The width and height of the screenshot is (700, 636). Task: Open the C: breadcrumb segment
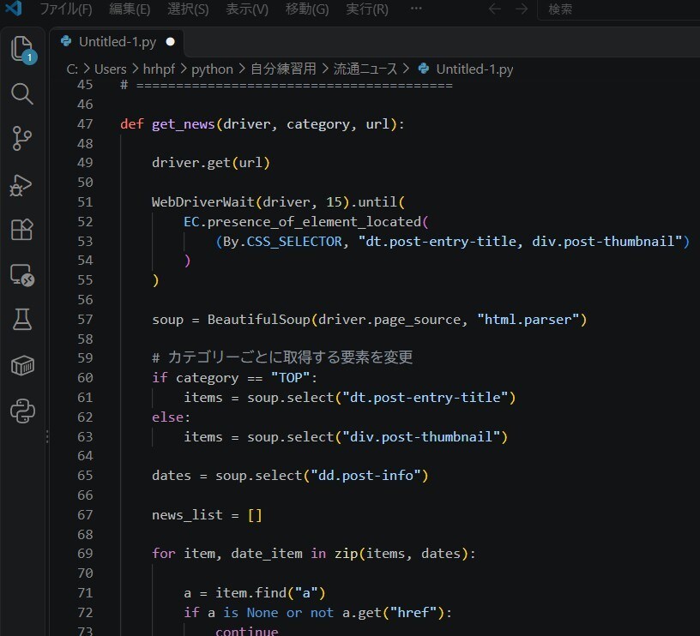click(x=72, y=69)
